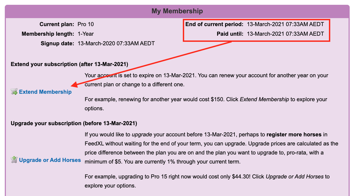Click the Extend your subscription heading

point(69,64)
